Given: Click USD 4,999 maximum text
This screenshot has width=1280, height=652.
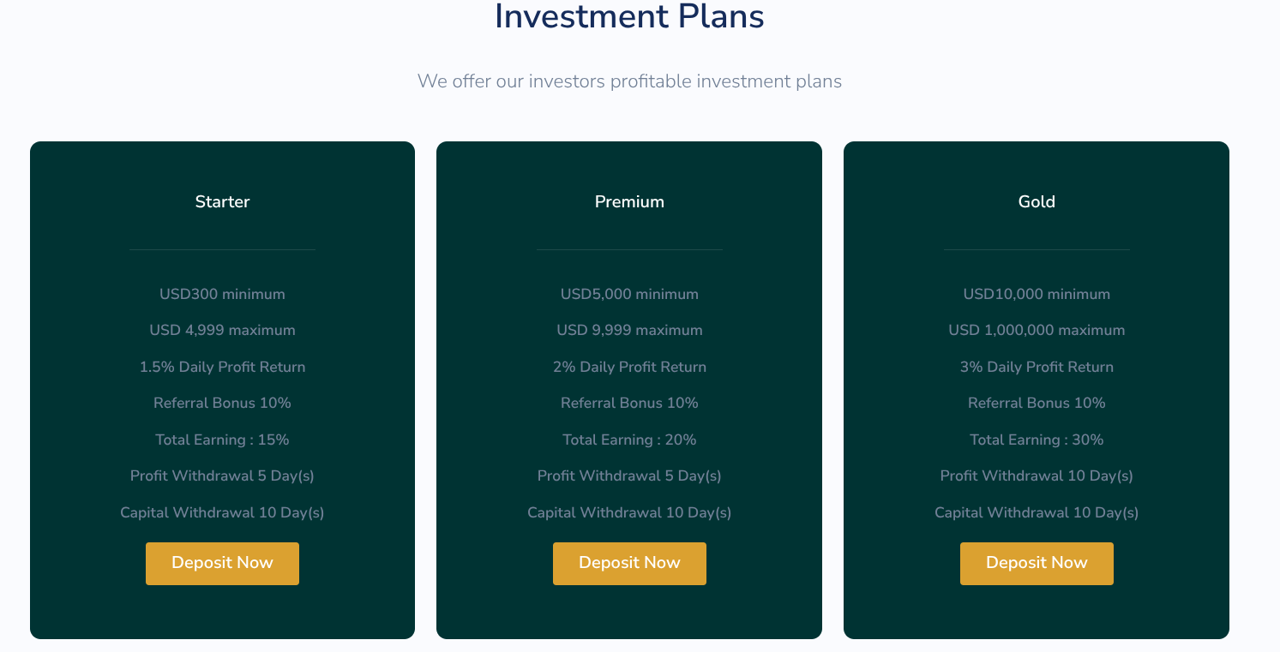Looking at the screenshot, I should coord(222,331).
